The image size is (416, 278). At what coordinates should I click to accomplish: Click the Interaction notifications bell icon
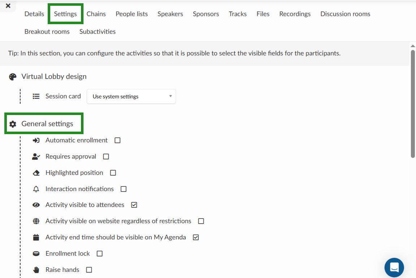pyautogui.click(x=36, y=189)
